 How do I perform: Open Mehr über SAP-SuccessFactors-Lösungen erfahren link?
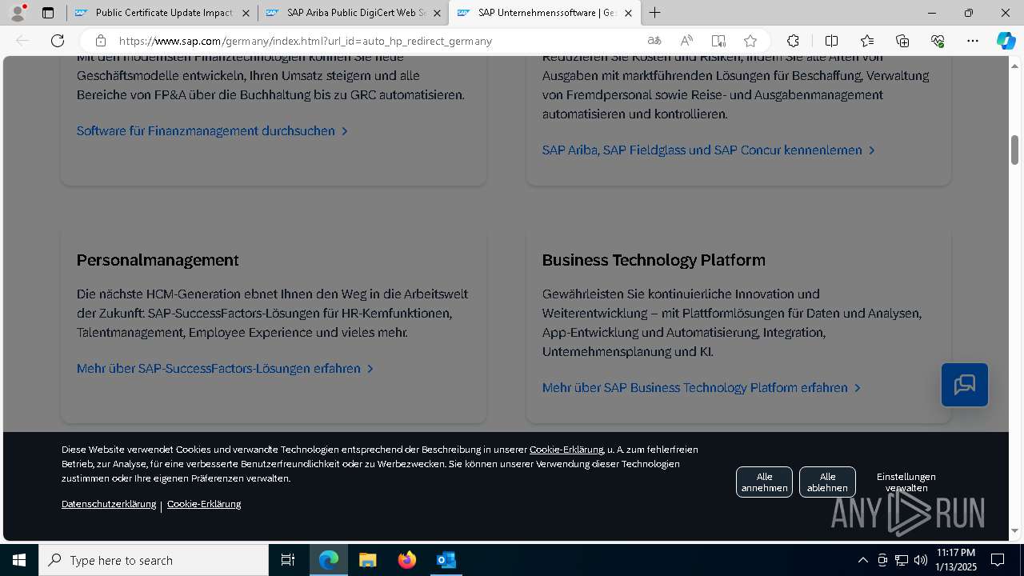(225, 369)
